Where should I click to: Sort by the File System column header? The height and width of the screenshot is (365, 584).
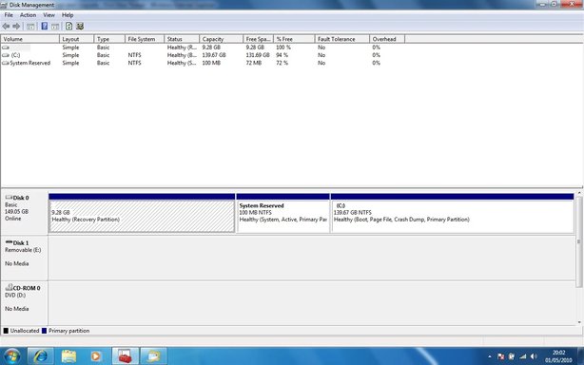click(x=145, y=39)
